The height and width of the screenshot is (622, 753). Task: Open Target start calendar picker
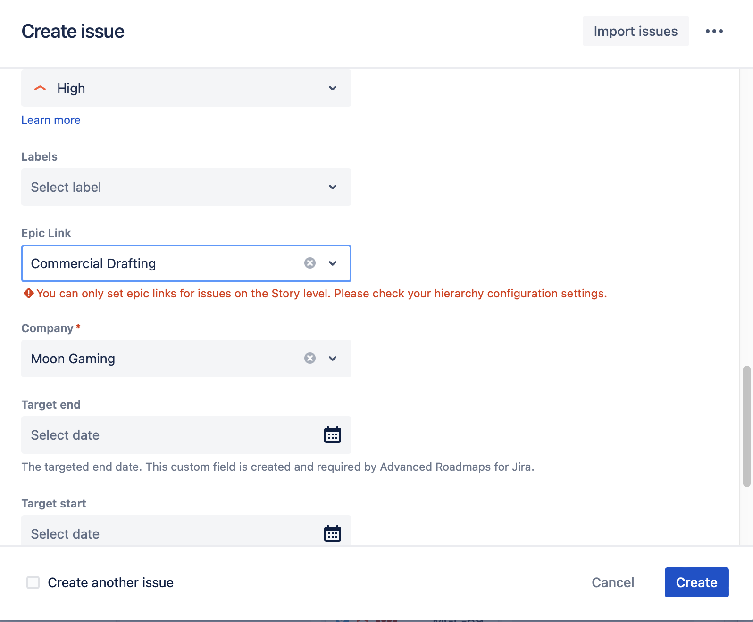tap(333, 533)
